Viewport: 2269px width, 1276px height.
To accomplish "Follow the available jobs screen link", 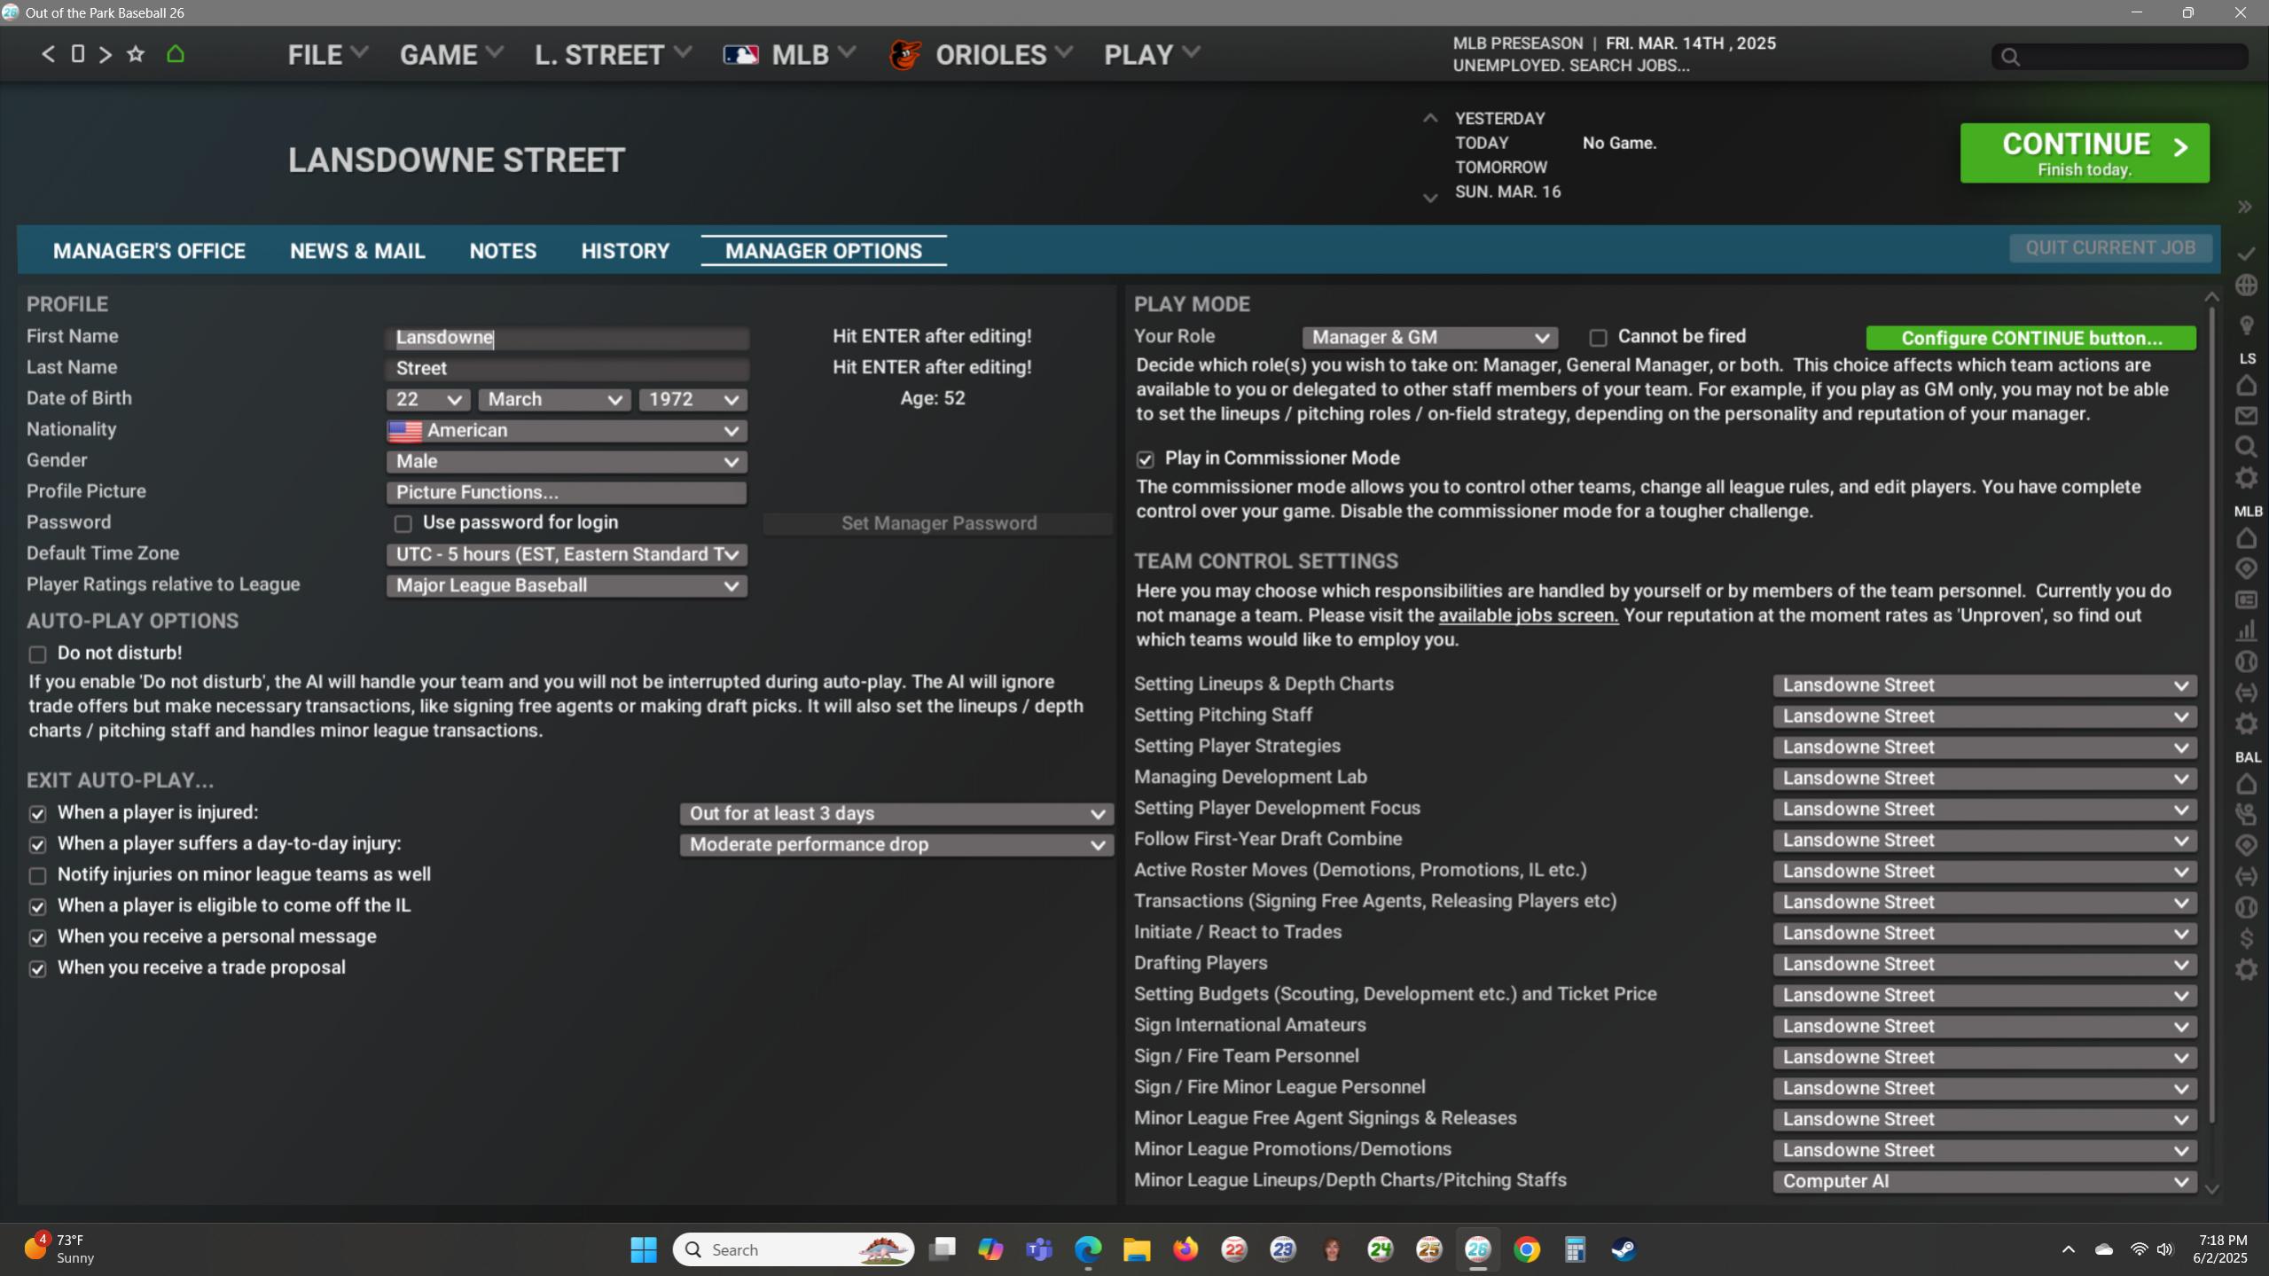I will pos(1527,615).
